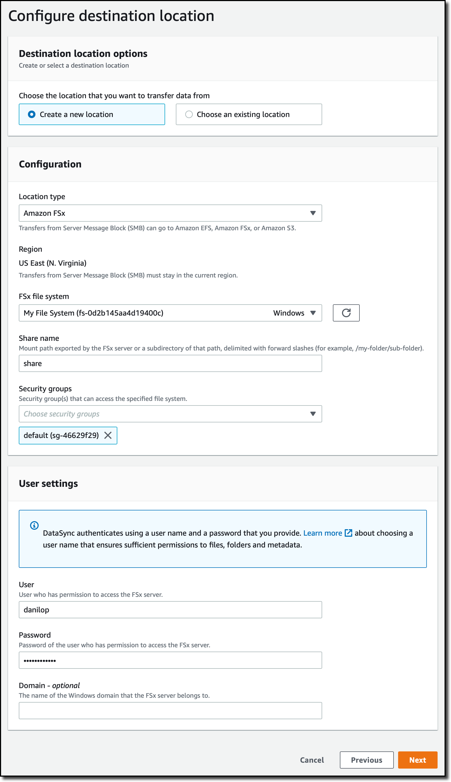
Task: Click the empty Domain optional field
Action: [170, 711]
